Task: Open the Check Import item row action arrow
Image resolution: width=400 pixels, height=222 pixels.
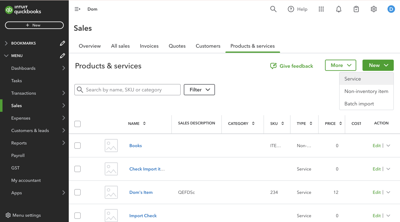Action: tap(388, 169)
